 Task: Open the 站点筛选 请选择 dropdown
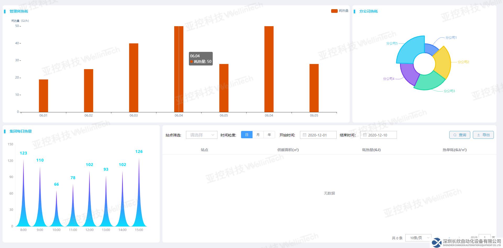coord(201,135)
